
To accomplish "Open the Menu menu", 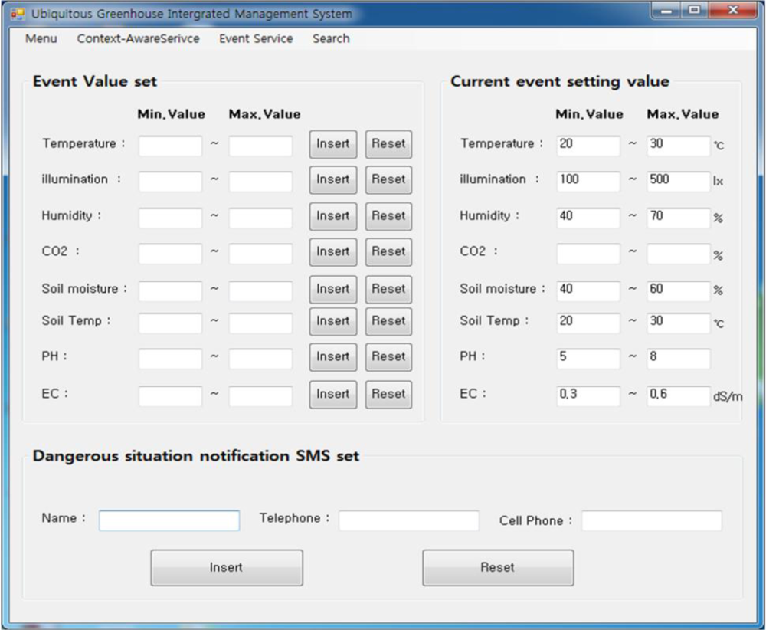I will [41, 38].
